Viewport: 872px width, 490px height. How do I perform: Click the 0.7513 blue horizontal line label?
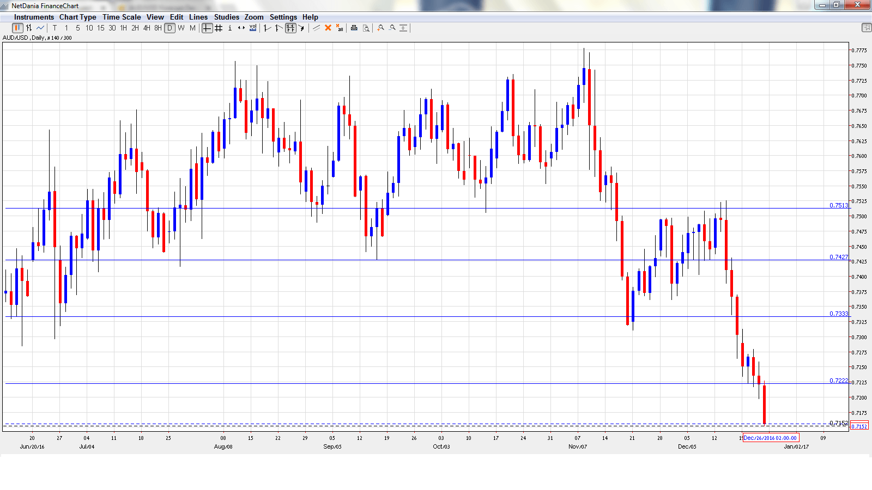838,205
